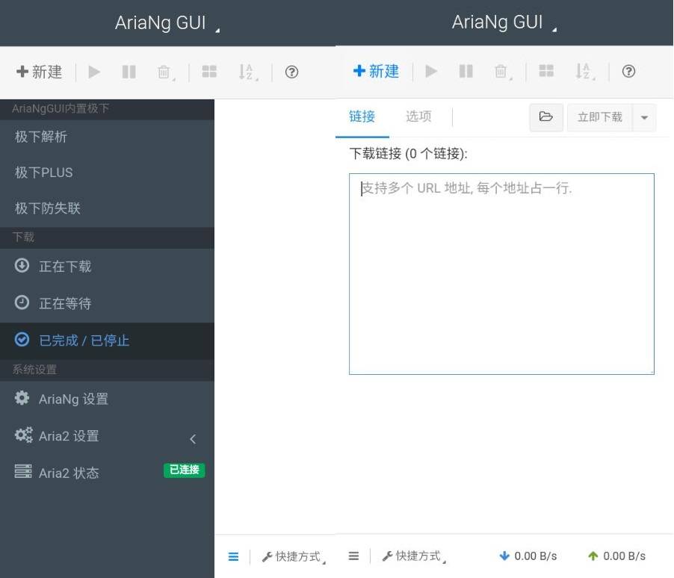Collapse the Aria2 设置 section

pos(193,438)
